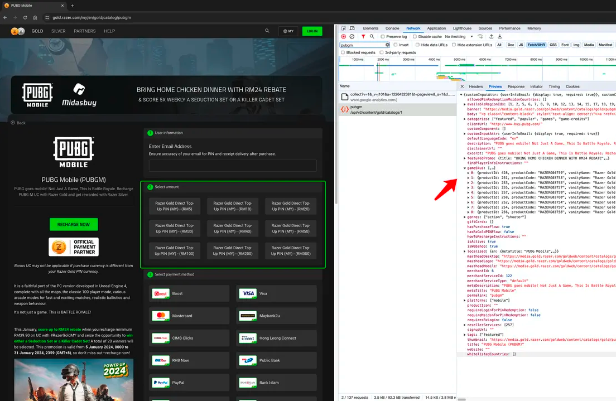
Task: Click the RECHARGE NOW button
Action: 74,224
